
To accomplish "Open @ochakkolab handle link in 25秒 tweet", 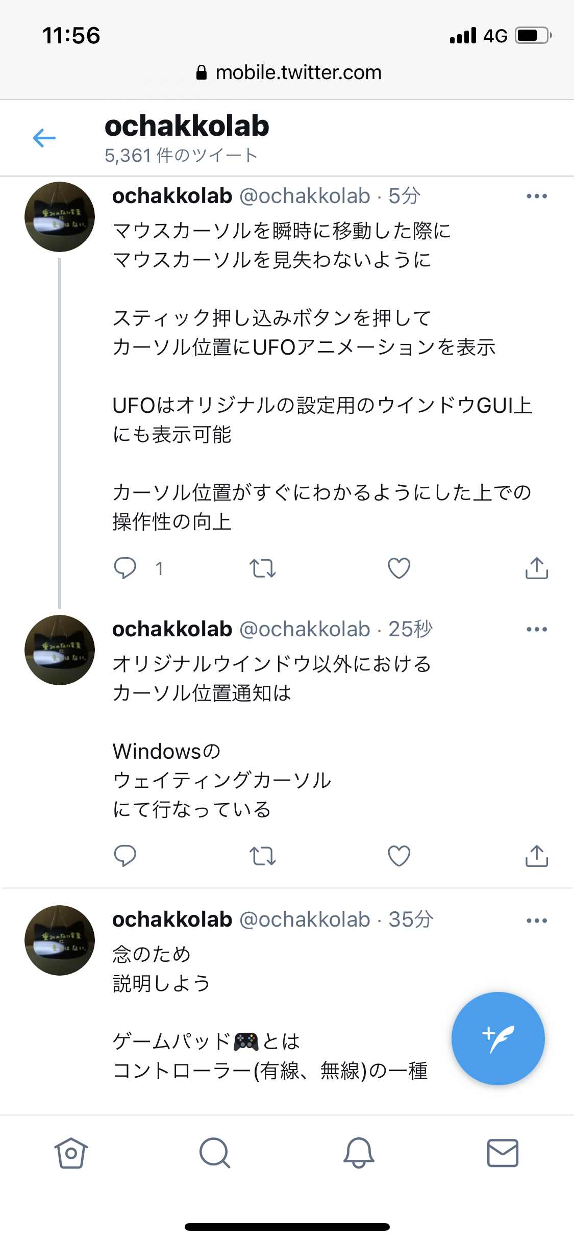I will pyautogui.click(x=305, y=630).
